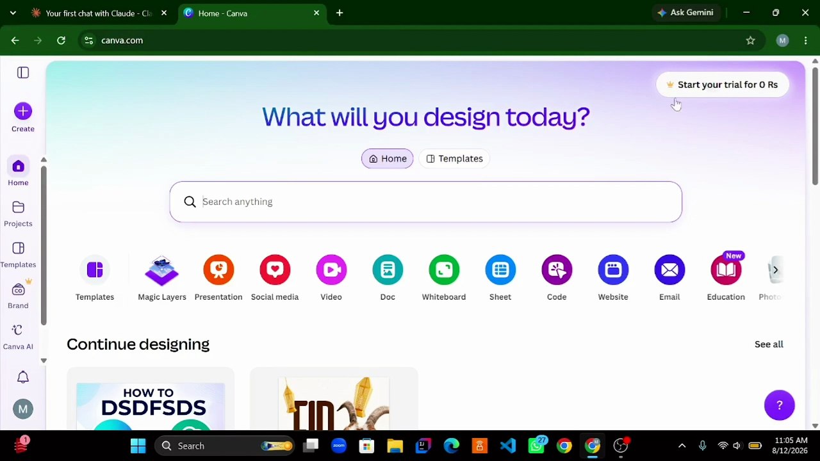Reload the canva.com page

point(61,40)
